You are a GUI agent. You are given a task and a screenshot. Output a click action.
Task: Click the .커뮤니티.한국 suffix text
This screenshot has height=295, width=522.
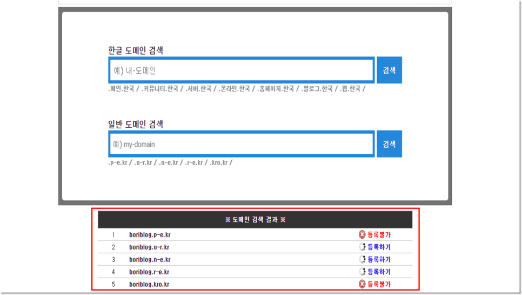coord(160,88)
